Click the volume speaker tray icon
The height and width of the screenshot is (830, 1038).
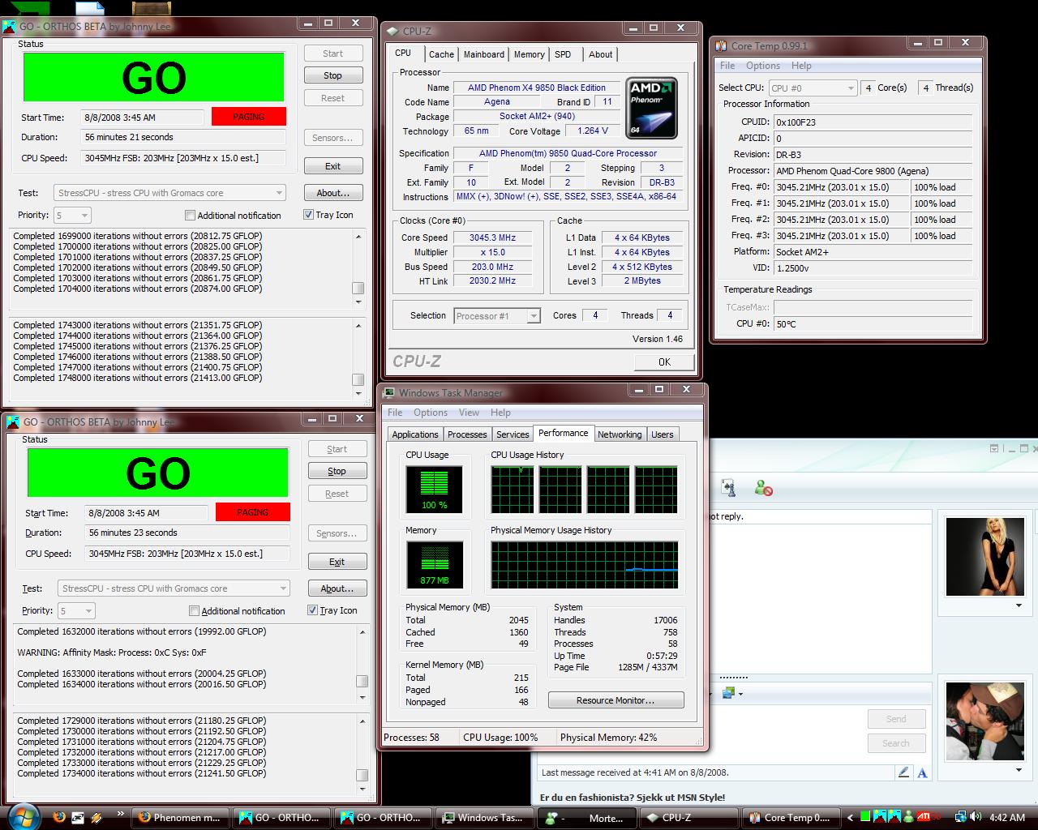[x=976, y=817]
